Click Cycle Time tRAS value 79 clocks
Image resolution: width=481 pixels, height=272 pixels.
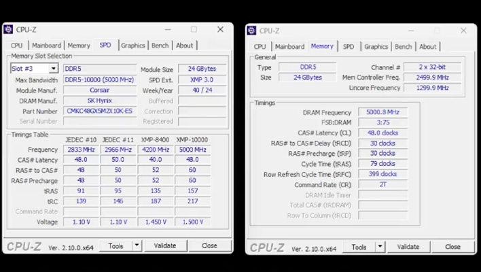pyautogui.click(x=383, y=164)
